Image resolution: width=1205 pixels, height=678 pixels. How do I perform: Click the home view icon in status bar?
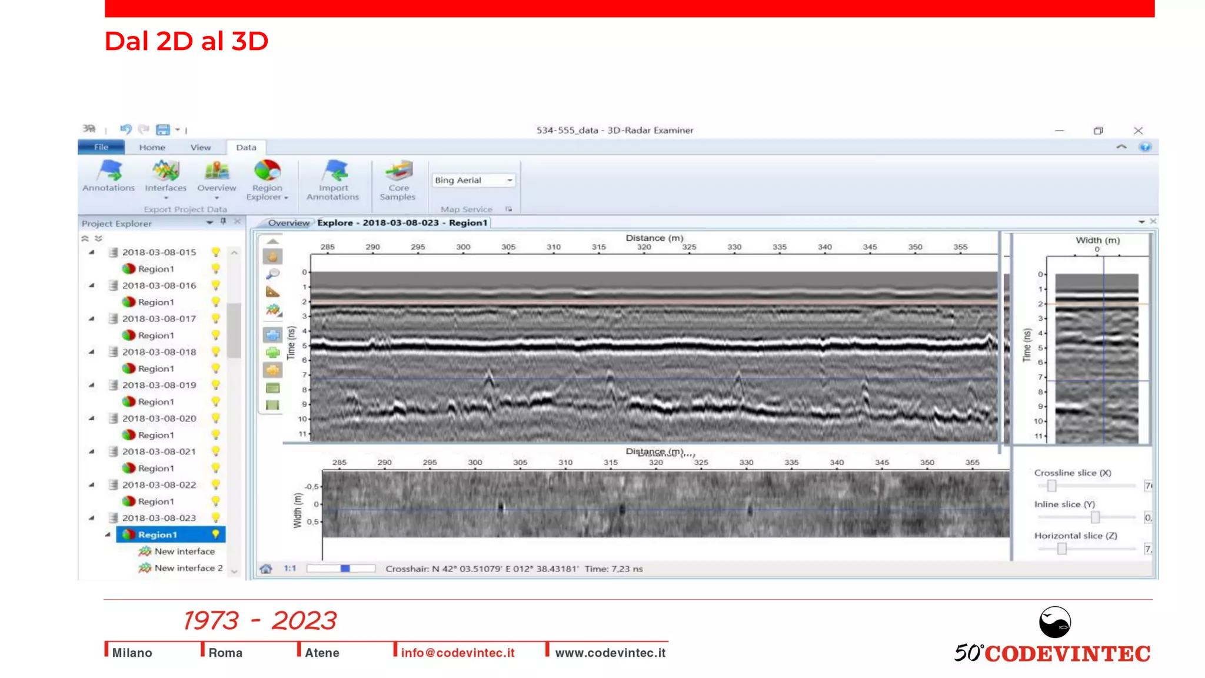point(266,569)
